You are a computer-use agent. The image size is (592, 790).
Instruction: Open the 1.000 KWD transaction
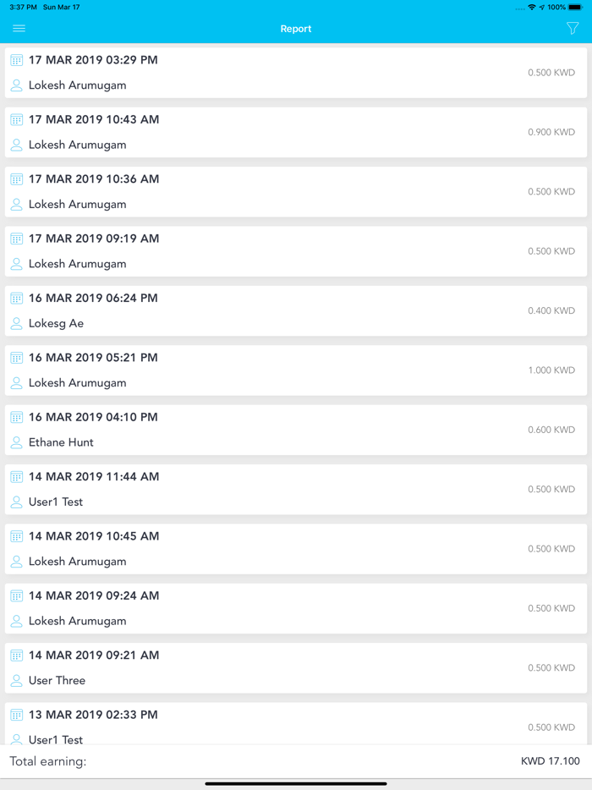(296, 370)
